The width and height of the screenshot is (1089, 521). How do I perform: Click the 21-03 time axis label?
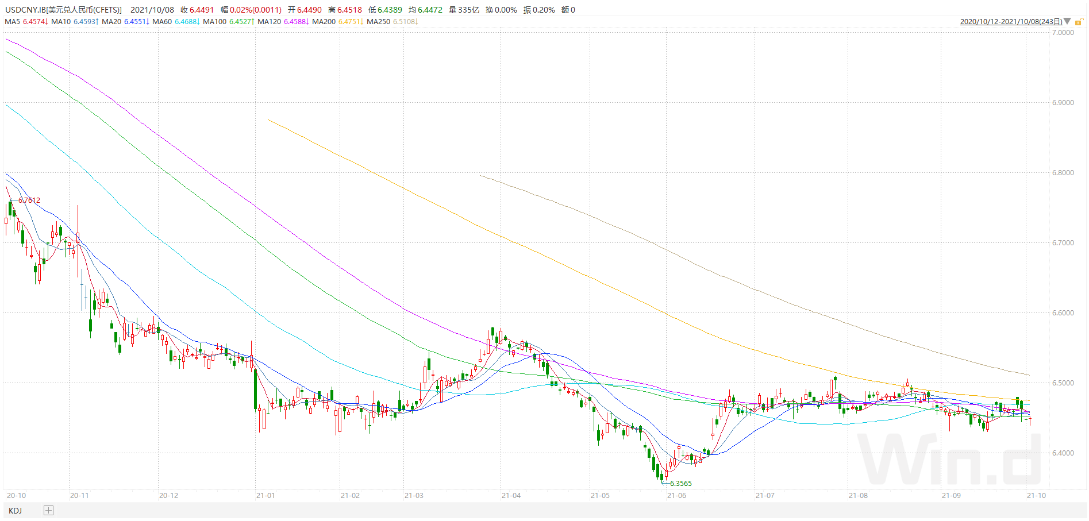pyautogui.click(x=414, y=495)
